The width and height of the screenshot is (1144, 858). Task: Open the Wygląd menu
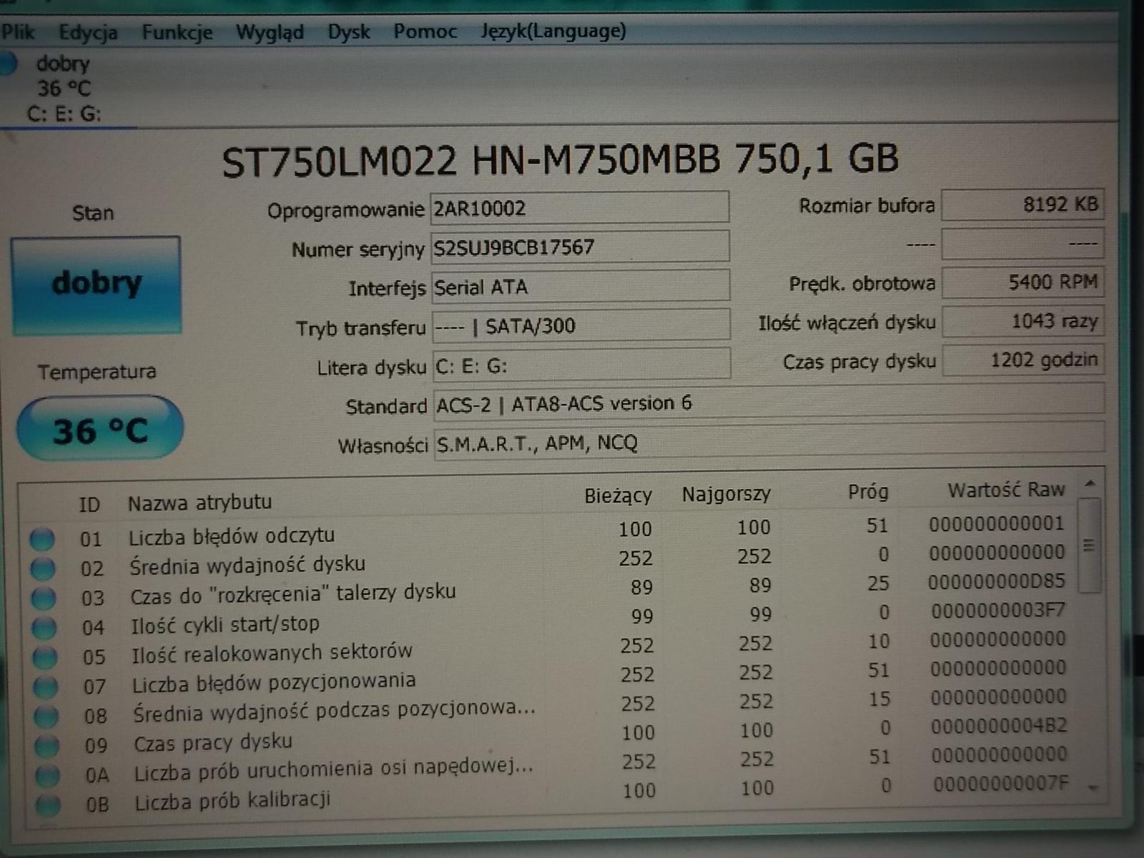[x=270, y=32]
